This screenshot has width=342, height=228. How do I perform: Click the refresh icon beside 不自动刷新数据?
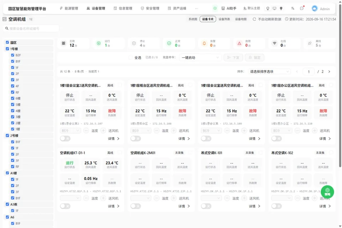click(x=254, y=19)
